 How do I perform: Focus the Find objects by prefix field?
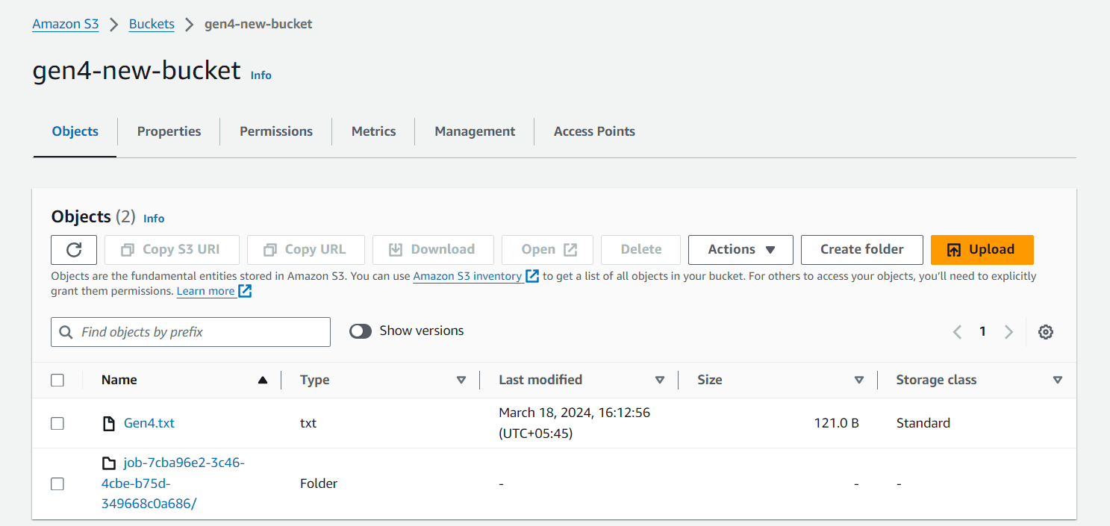pyautogui.click(x=190, y=332)
